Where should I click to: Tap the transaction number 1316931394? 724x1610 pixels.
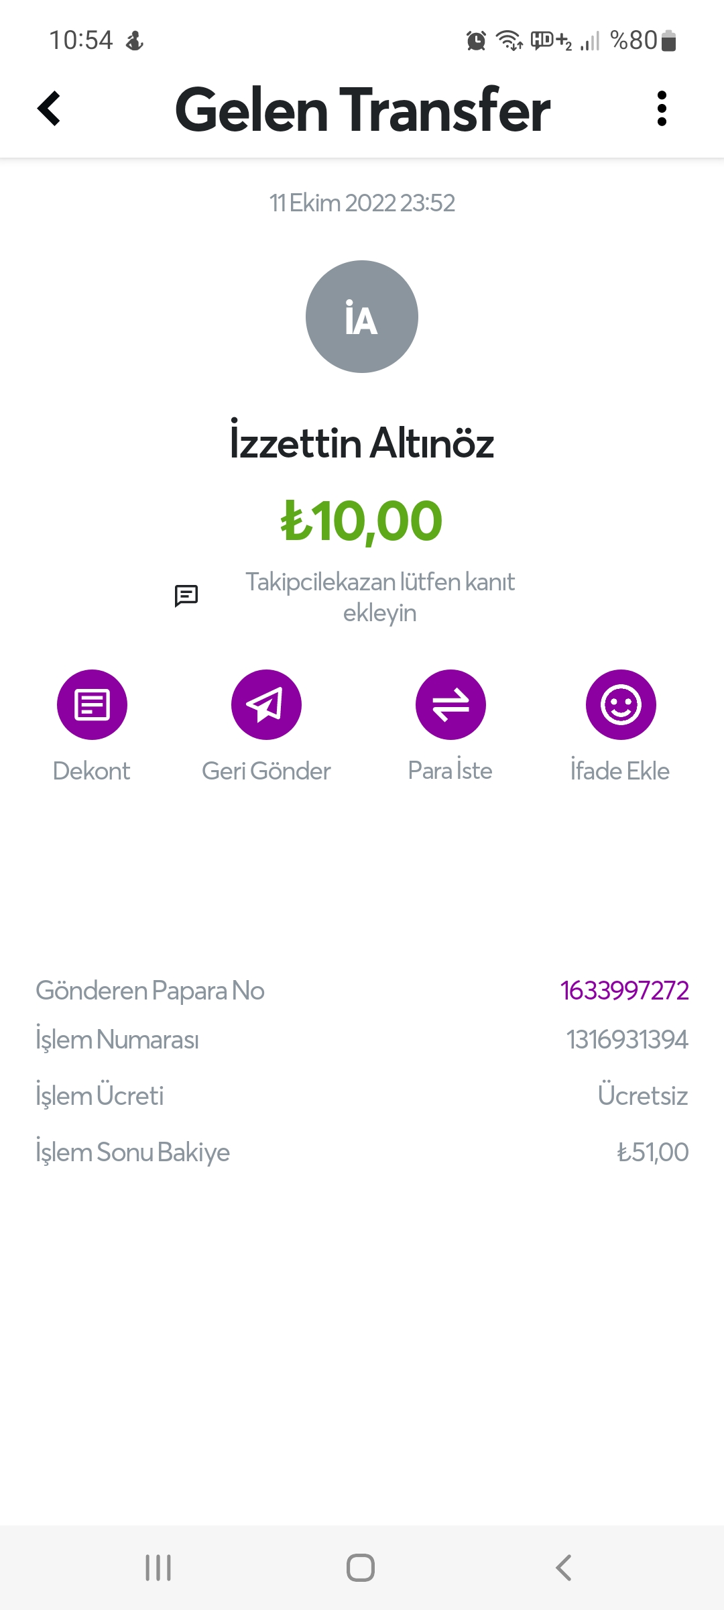pyautogui.click(x=627, y=1040)
